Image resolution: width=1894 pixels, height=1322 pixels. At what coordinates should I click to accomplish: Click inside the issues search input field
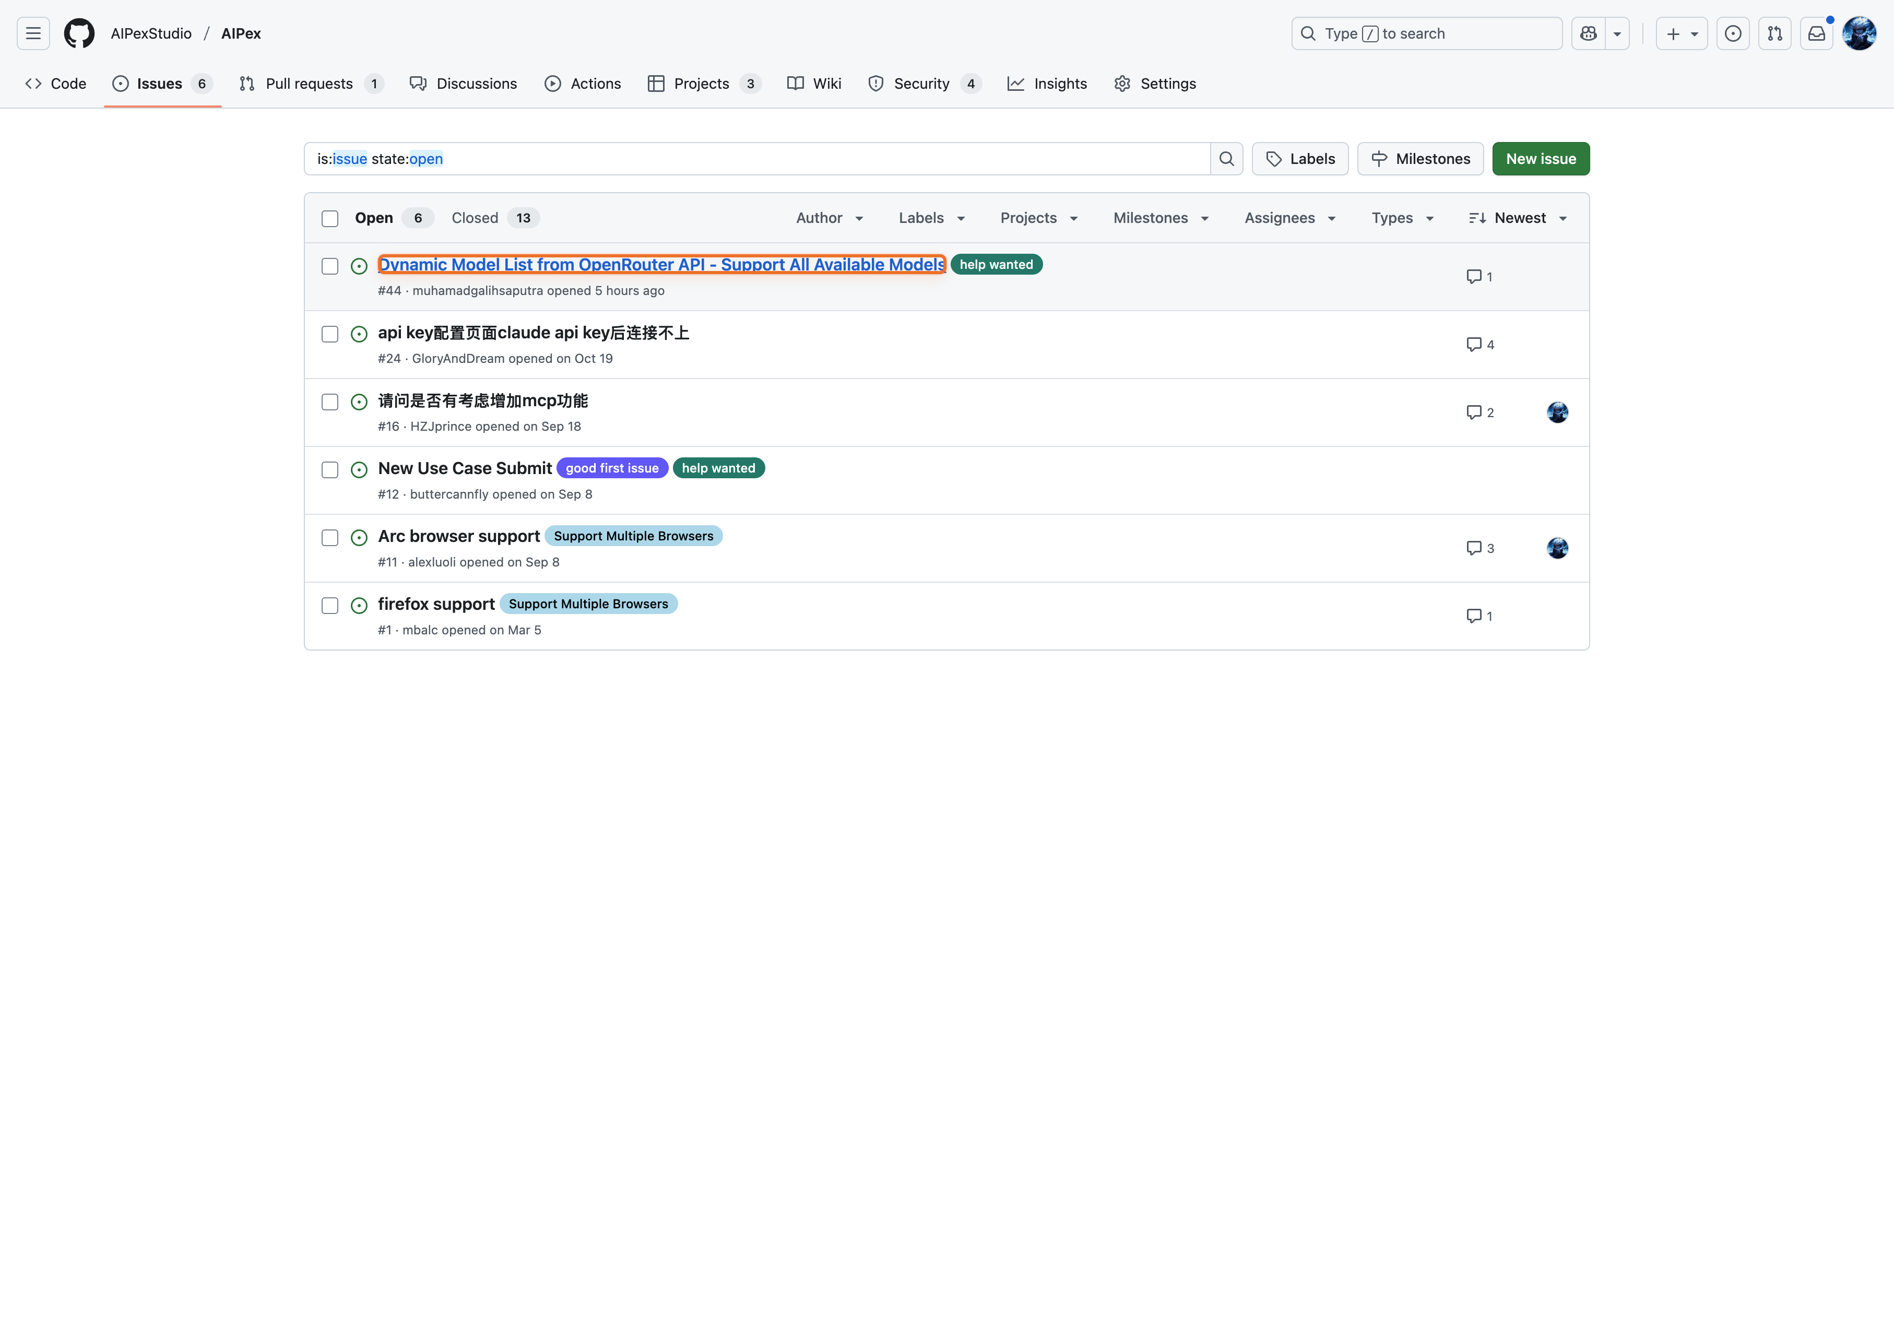click(x=742, y=158)
